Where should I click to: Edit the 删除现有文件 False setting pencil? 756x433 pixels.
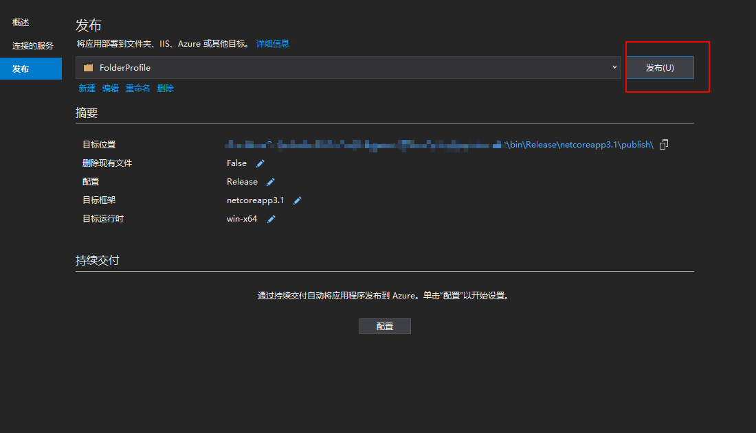pyautogui.click(x=260, y=163)
